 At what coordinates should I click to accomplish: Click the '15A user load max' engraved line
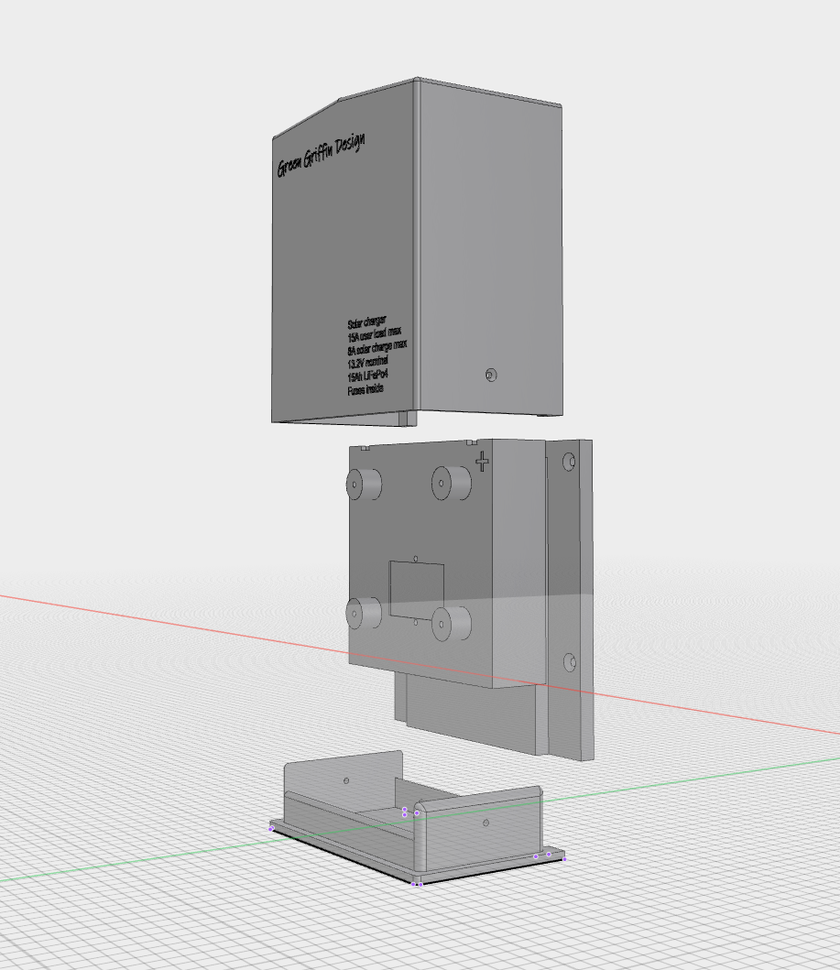pyautogui.click(x=375, y=334)
